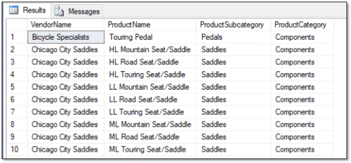The height and width of the screenshot is (163, 351).
Task: Select the grid's top-left select-all corner
Action: pyautogui.click(x=19, y=25)
